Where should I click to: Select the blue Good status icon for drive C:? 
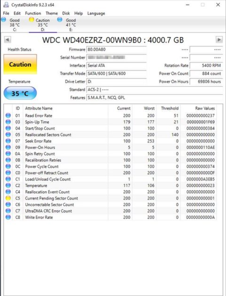click(x=3, y=19)
